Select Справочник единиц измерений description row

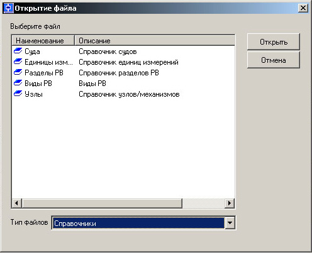point(128,62)
